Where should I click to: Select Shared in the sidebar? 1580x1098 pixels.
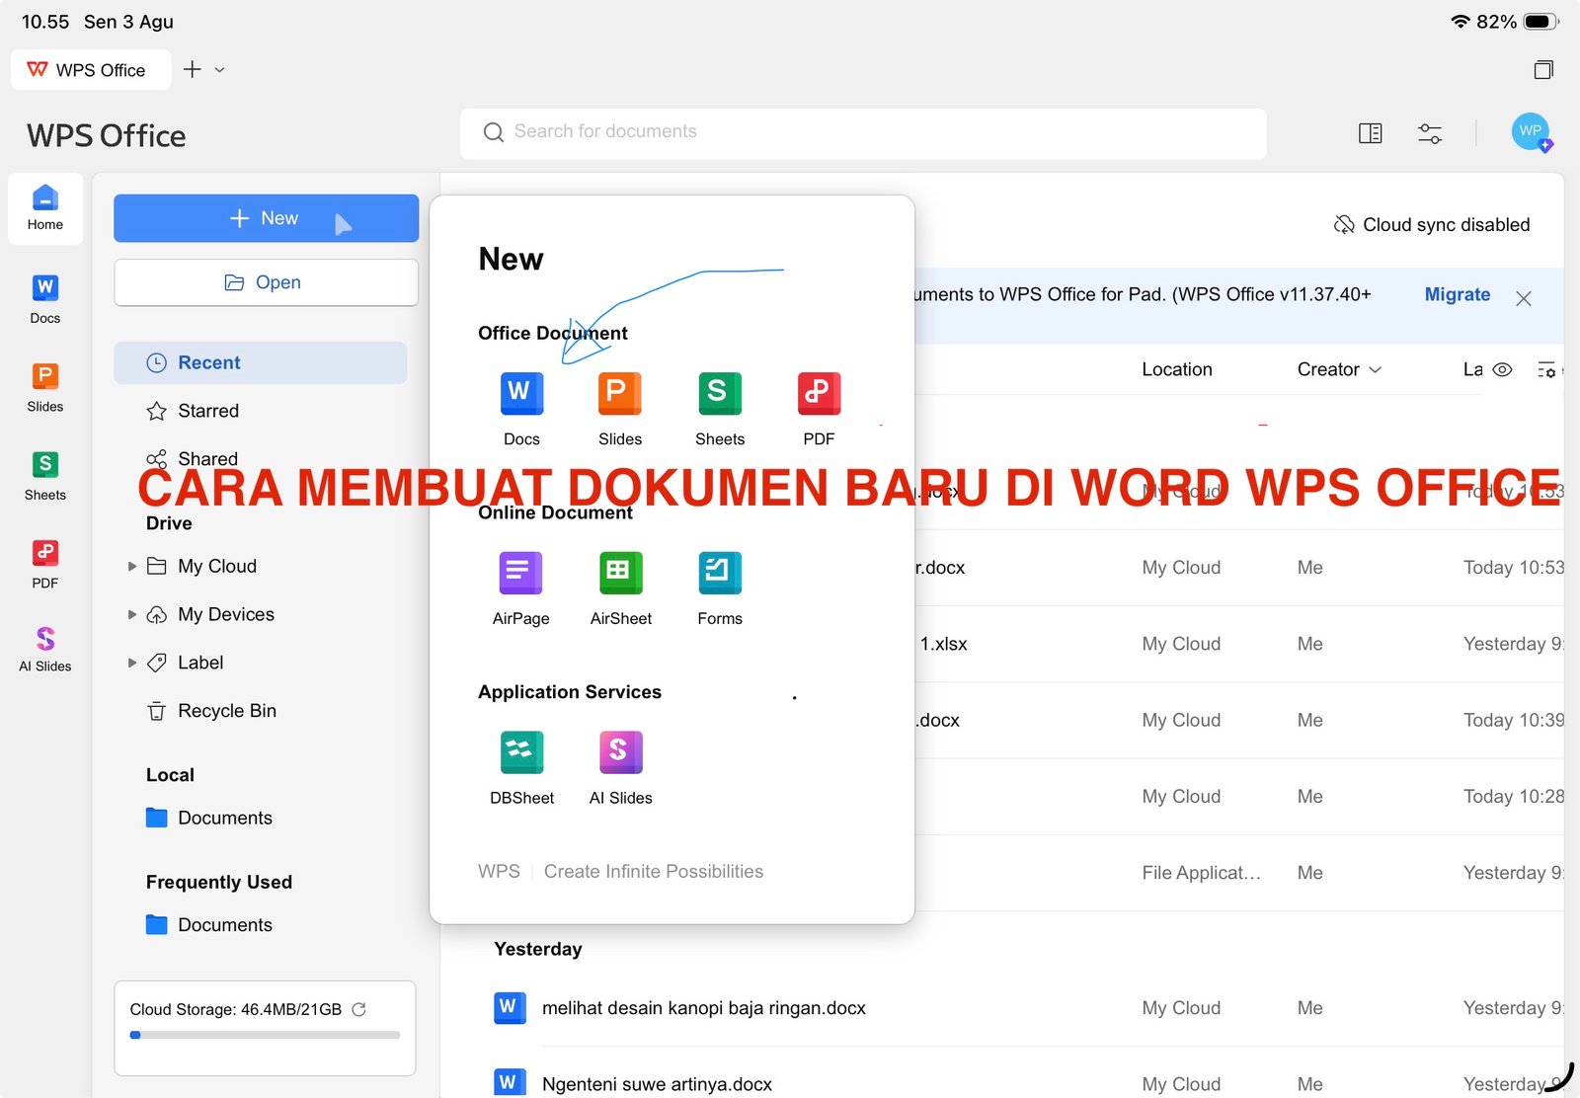192,459
